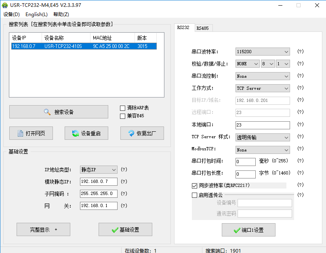Image resolution: width=326 pixels, height=253 pixels.
Task: Click the 本地端口 input field
Action: click(x=262, y=125)
